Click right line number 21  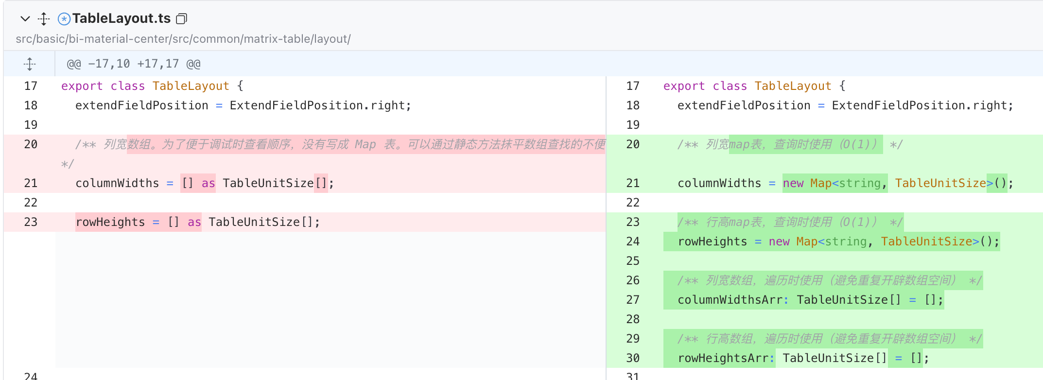[633, 183]
